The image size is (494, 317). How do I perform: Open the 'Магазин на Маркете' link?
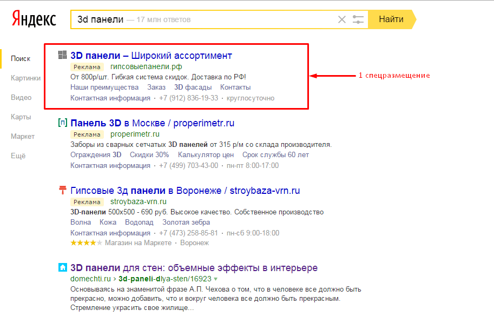(x=139, y=243)
